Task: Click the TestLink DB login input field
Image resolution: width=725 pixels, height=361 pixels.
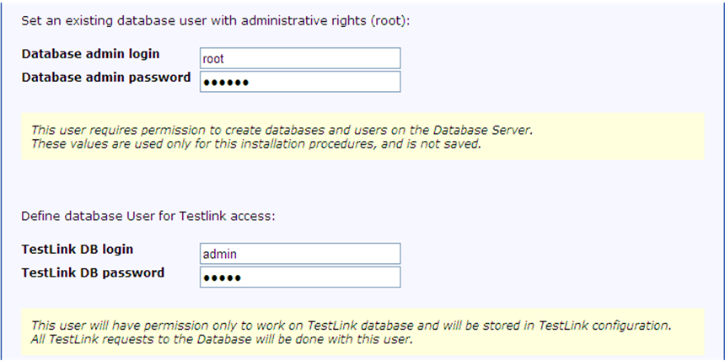Action: pyautogui.click(x=299, y=254)
